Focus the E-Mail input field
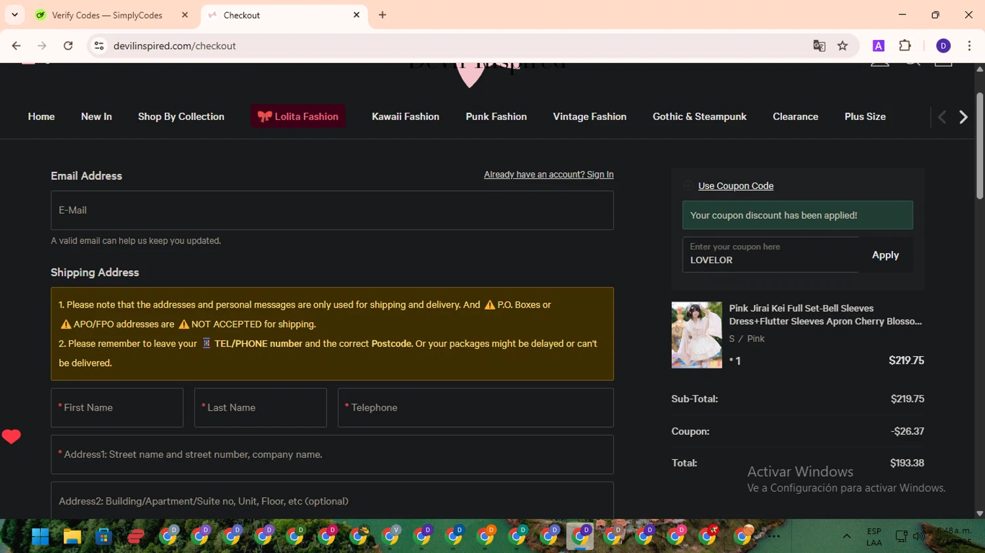Image resolution: width=985 pixels, height=553 pixels. point(332,210)
